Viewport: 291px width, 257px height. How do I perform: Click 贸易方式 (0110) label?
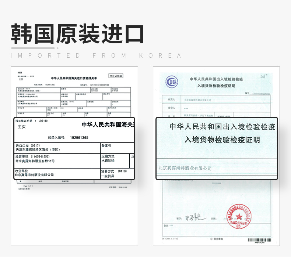(114, 171)
